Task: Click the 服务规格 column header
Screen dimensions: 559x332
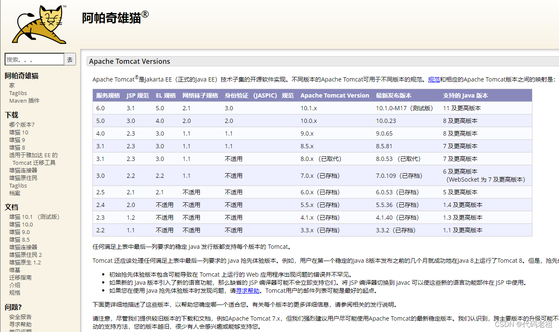Action: coord(108,95)
